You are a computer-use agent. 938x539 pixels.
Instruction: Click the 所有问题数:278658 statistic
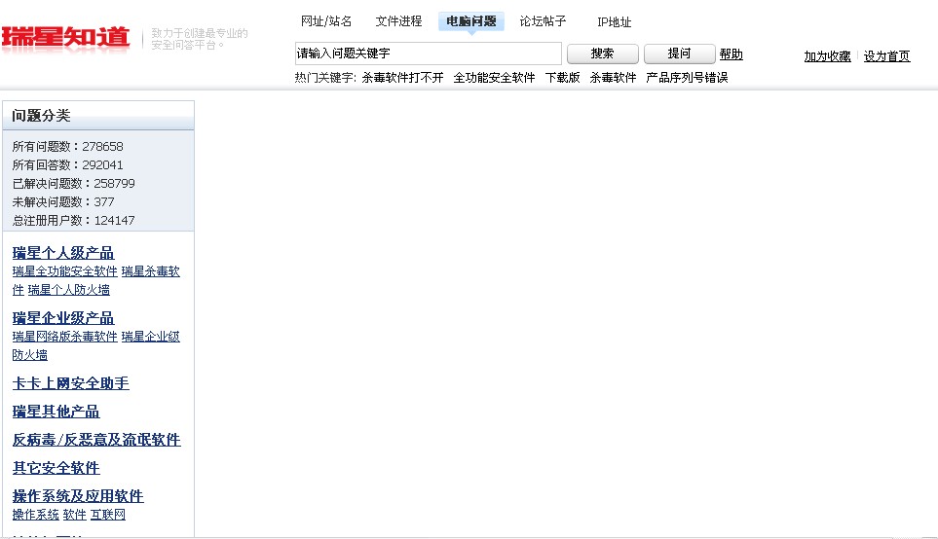tap(67, 146)
